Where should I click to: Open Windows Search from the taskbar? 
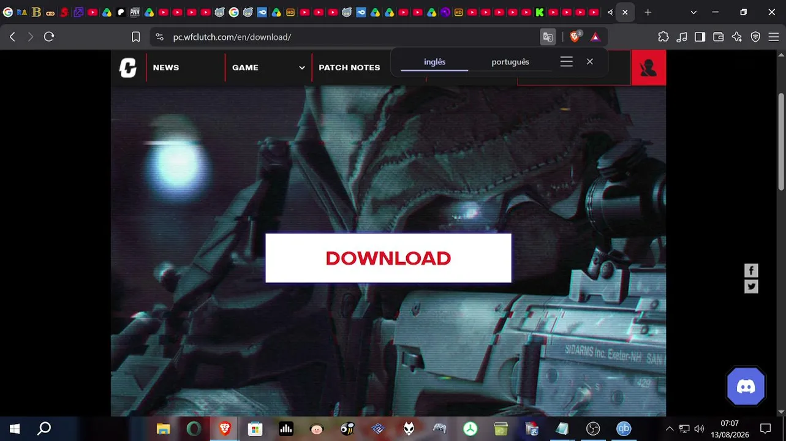(x=44, y=429)
